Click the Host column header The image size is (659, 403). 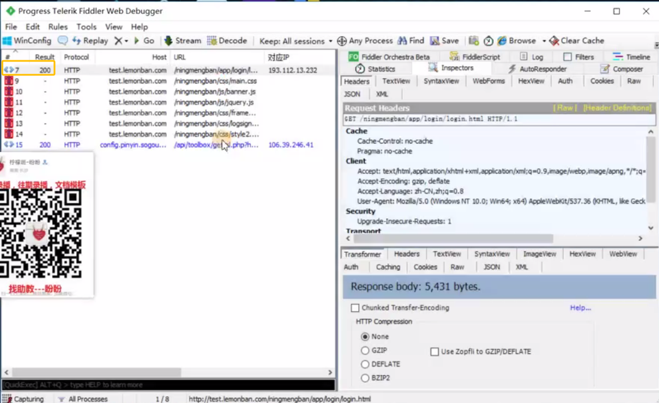pos(132,57)
